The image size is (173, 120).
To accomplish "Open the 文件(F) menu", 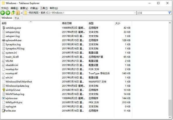I will point(5,8).
